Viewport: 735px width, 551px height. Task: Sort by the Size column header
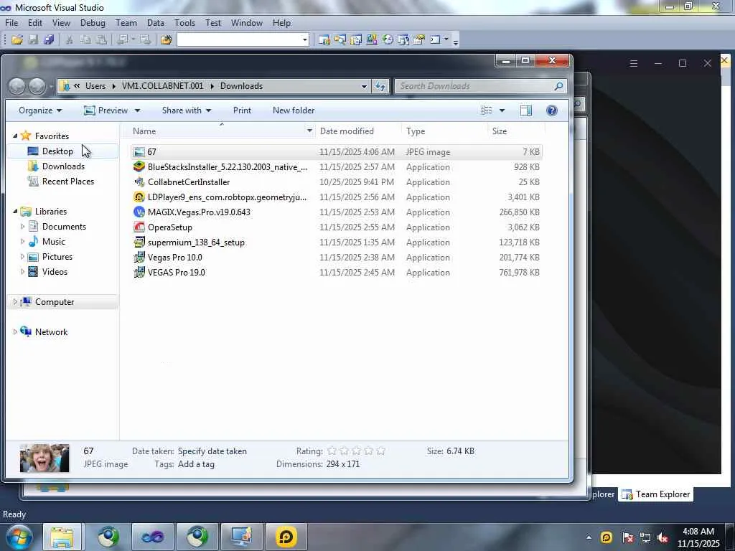point(515,131)
